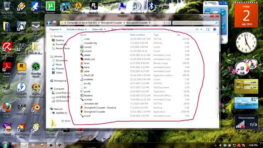Open the Organize dropdown menu
Screen dimensions: 263x148
[x=55, y=29]
